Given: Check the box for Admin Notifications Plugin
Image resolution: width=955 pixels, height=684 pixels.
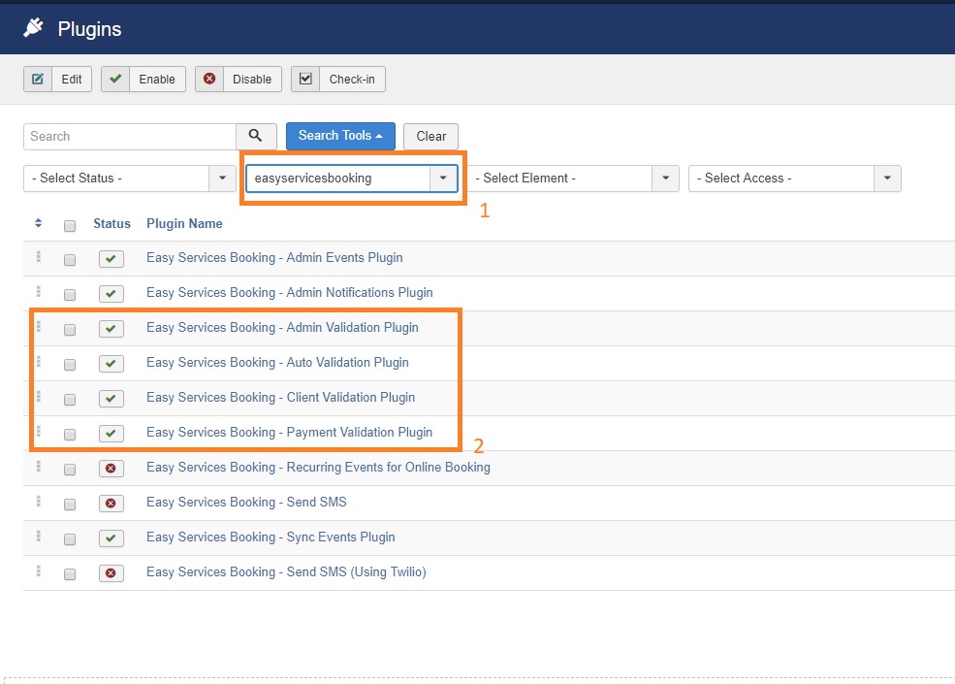Looking at the screenshot, I should pos(70,294).
